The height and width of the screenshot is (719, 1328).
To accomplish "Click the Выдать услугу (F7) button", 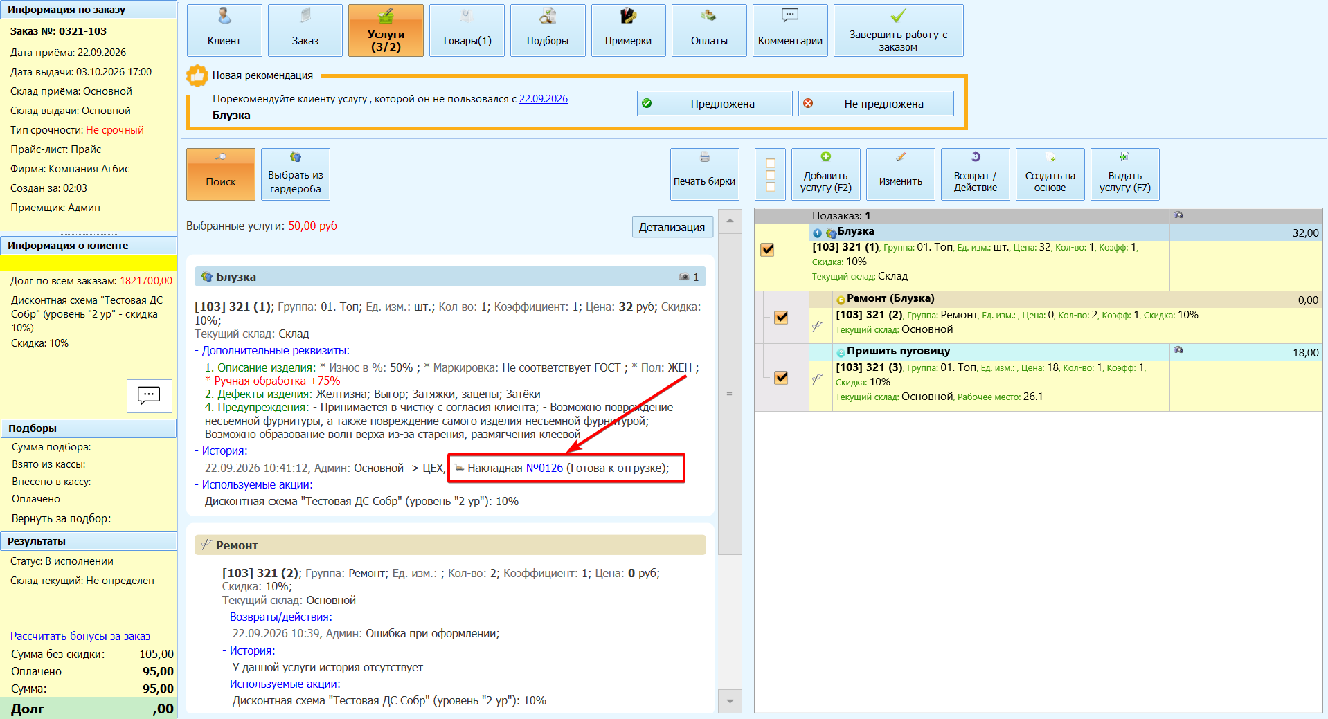I will point(1124,174).
